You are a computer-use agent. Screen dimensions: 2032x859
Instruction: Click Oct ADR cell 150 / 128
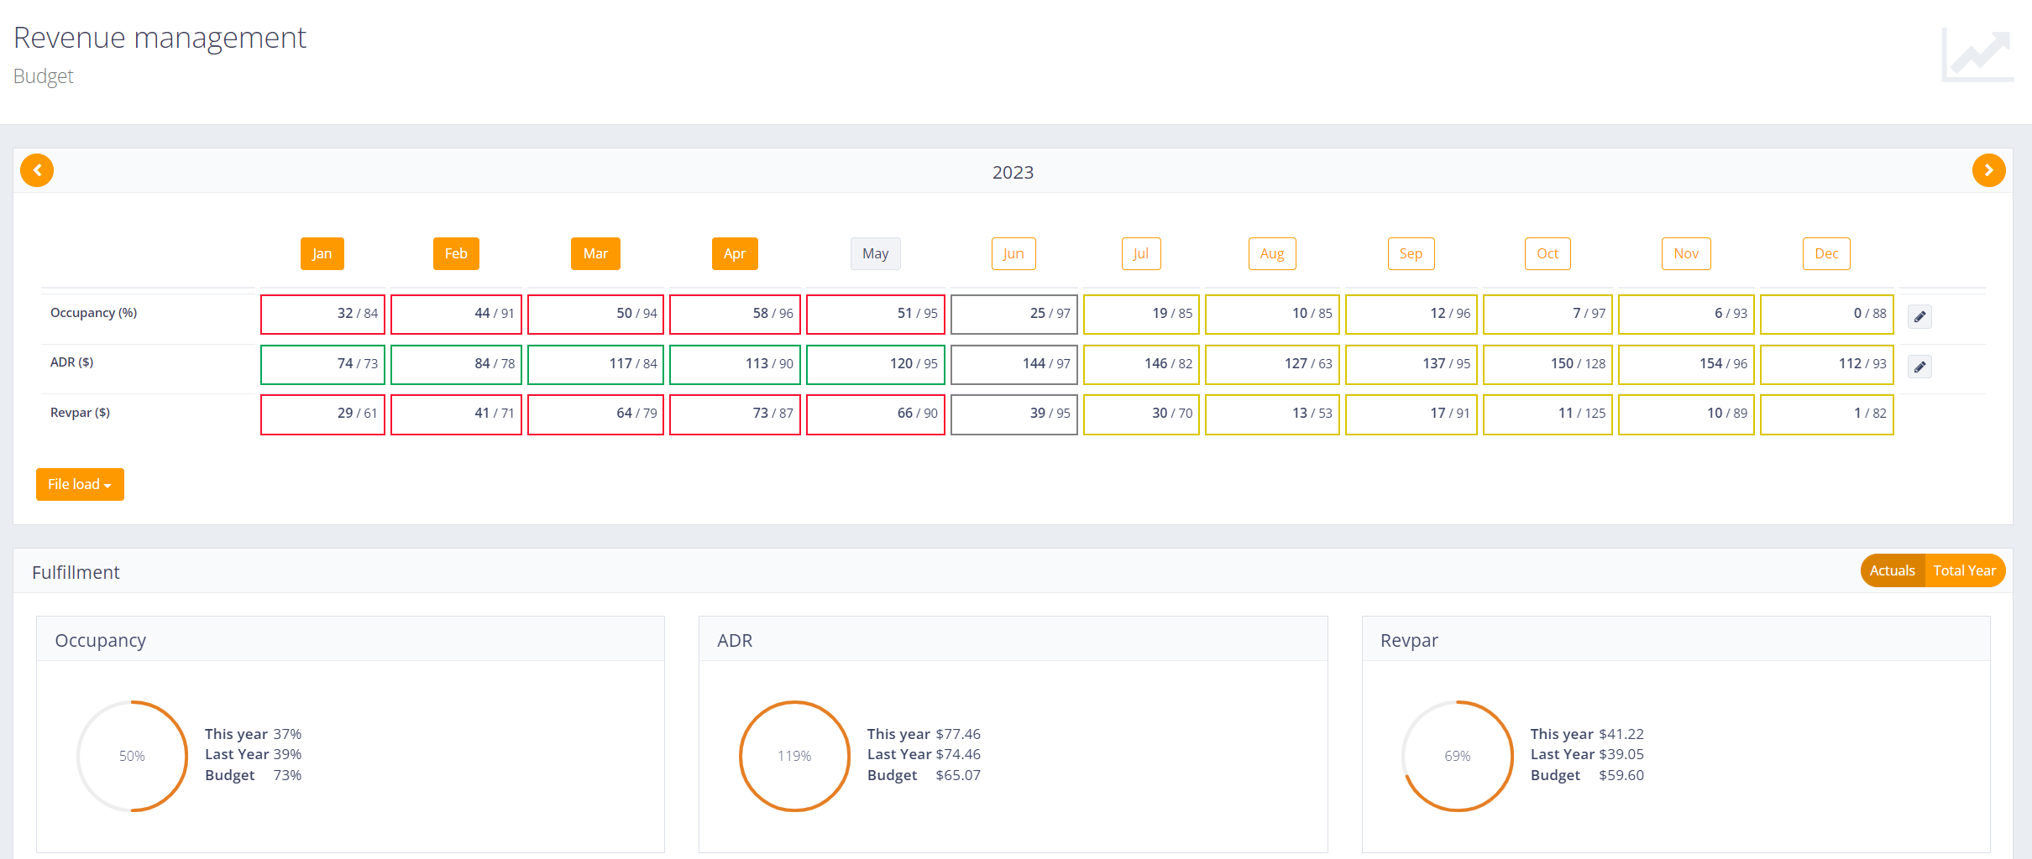point(1548,364)
